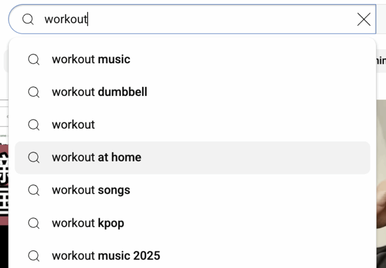Clear the search text with the X
Viewport: 386px width, 268px height.
363,20
